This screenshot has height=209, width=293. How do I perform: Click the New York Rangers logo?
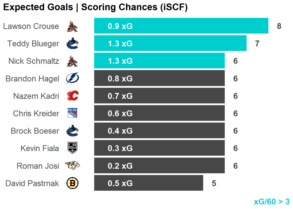[x=72, y=114]
